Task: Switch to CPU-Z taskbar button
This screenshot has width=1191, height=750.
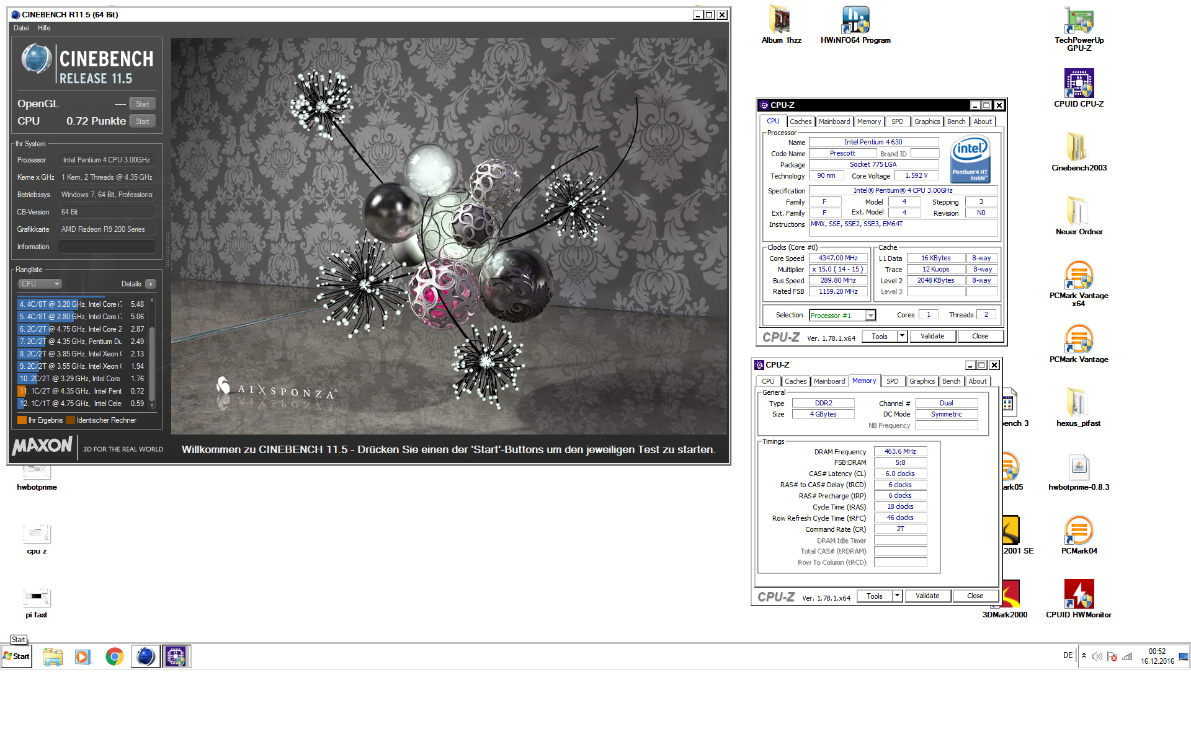Action: coord(176,656)
